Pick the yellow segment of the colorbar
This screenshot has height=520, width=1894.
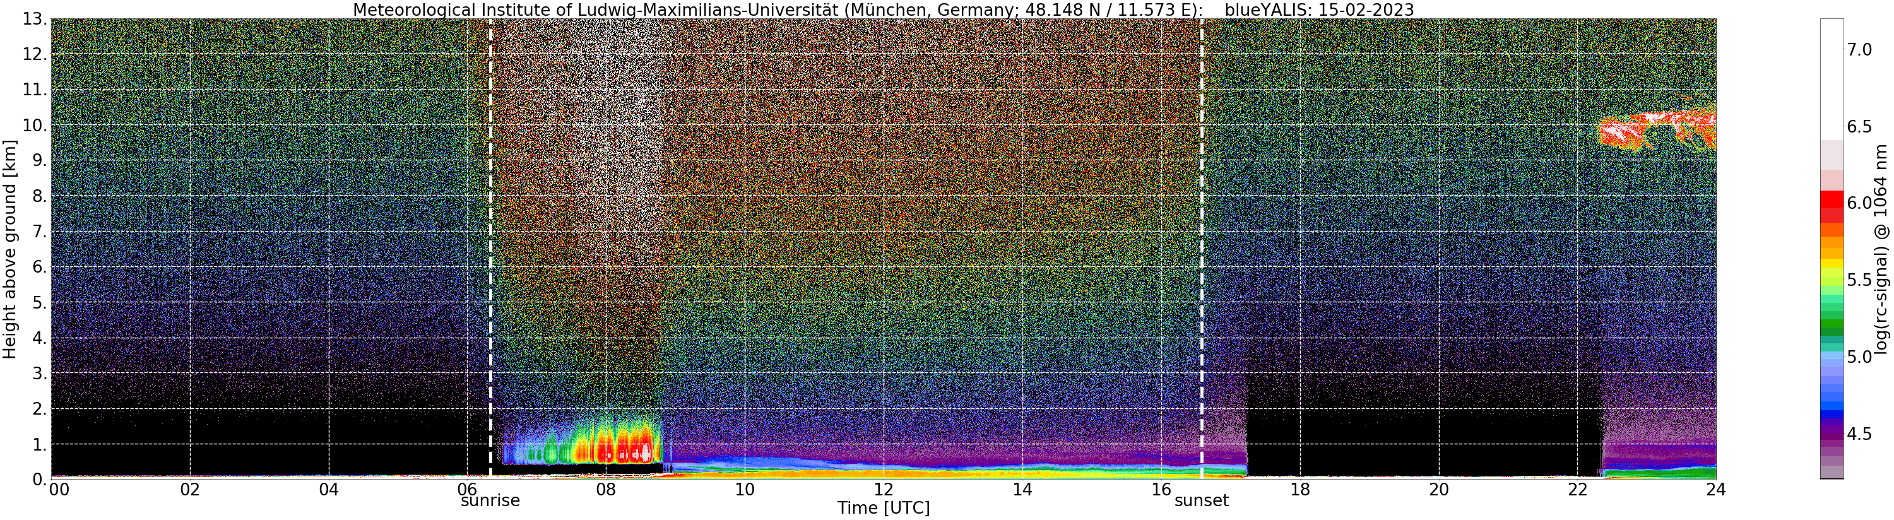click(1832, 263)
